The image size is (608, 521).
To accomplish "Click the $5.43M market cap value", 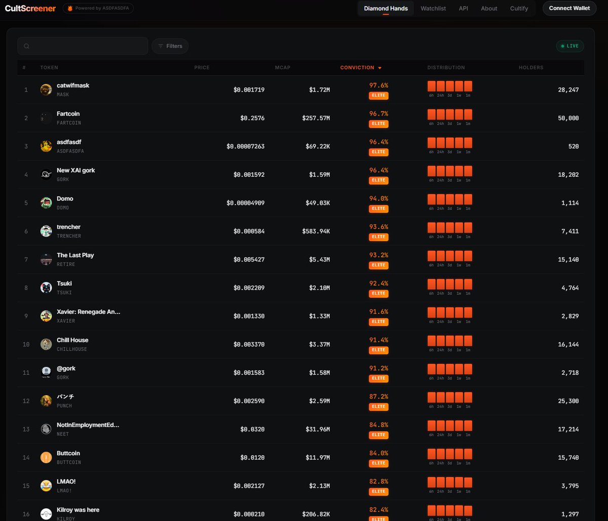I will tap(320, 260).
